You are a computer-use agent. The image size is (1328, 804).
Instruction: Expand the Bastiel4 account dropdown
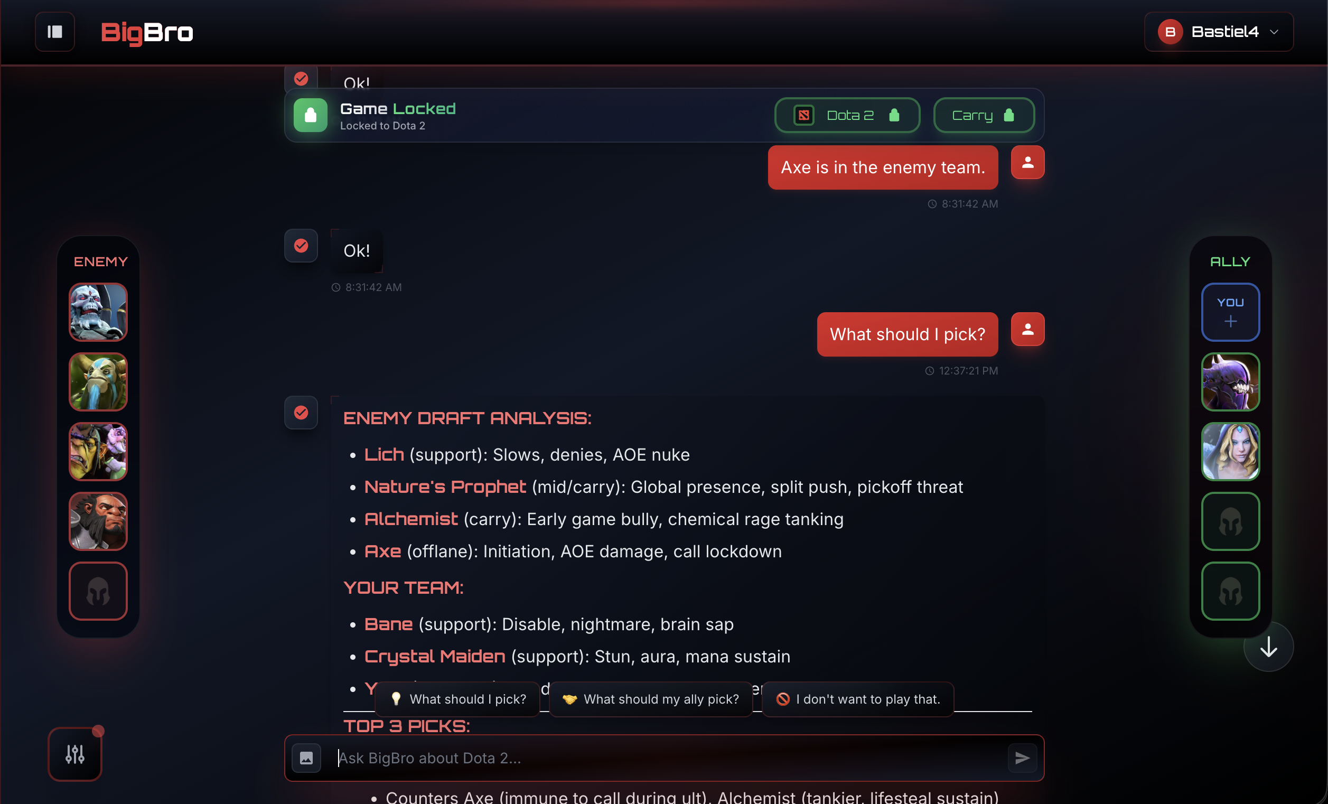[x=1219, y=32]
